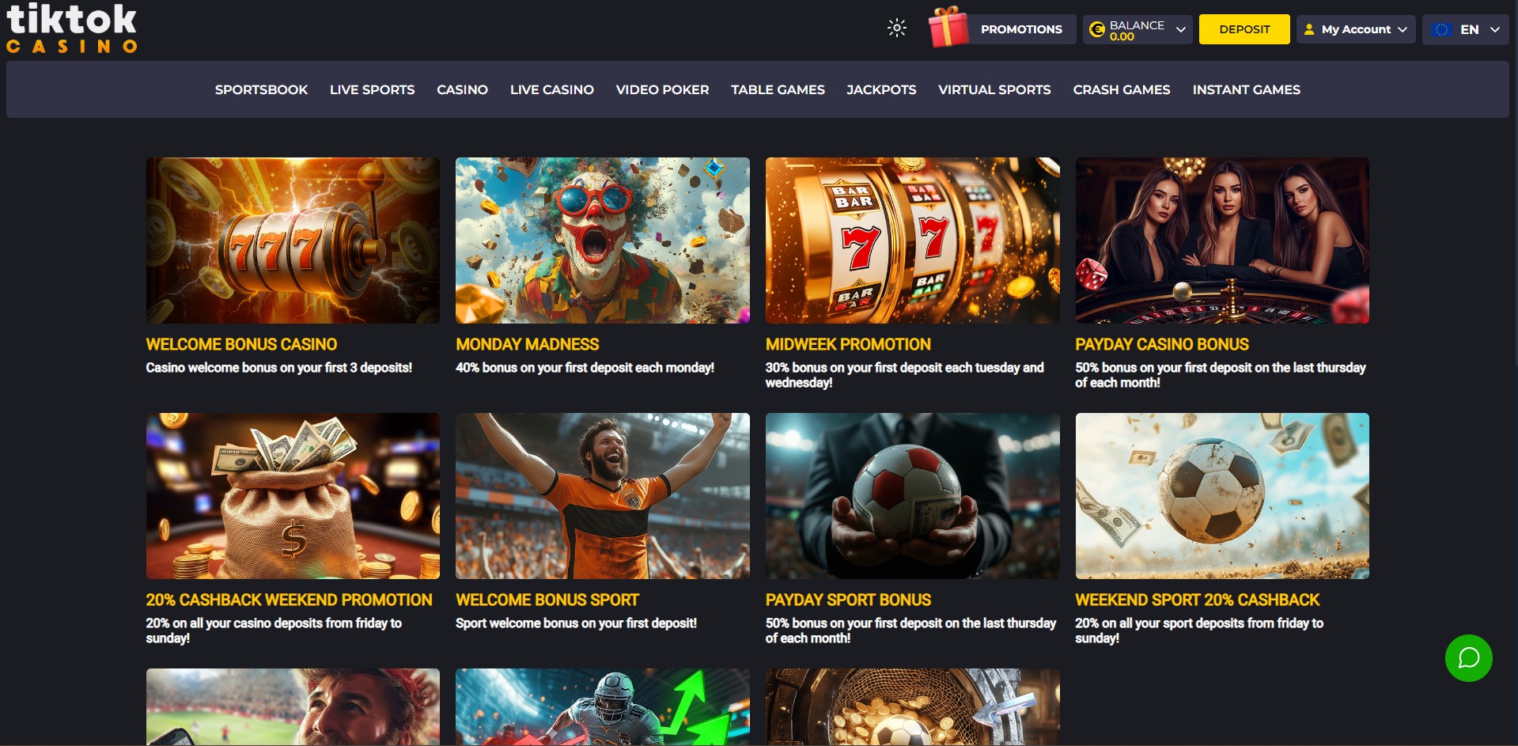
Task: Click the football player green arrow promotion image
Action: coord(603,706)
